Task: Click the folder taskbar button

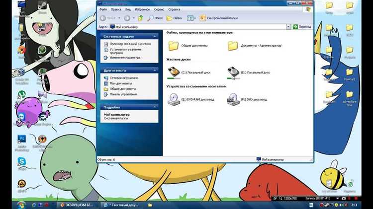Action: (150, 205)
